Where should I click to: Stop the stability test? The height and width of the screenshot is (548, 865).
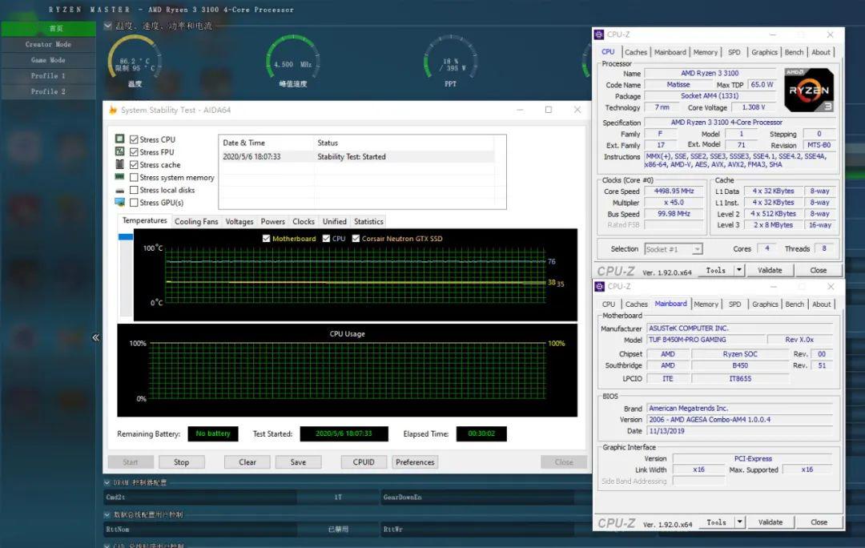pyautogui.click(x=182, y=462)
